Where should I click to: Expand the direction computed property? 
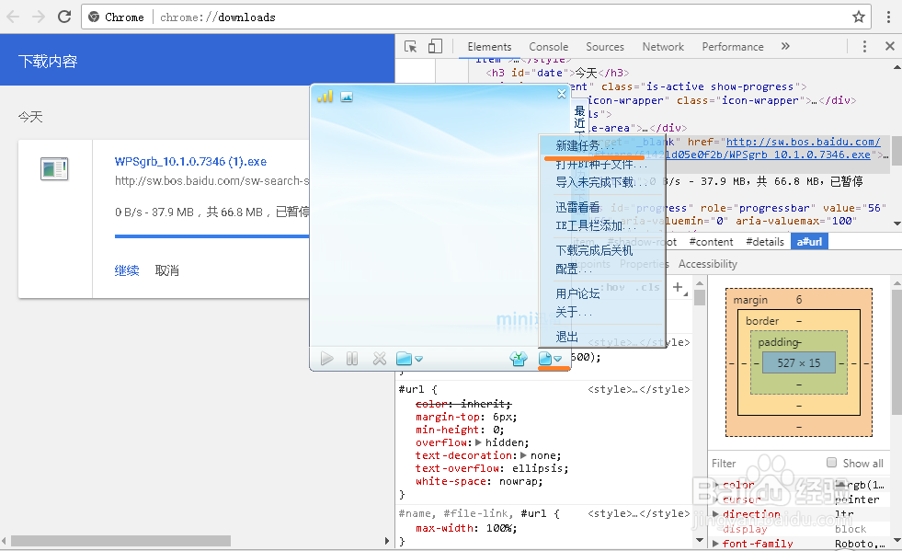[715, 514]
